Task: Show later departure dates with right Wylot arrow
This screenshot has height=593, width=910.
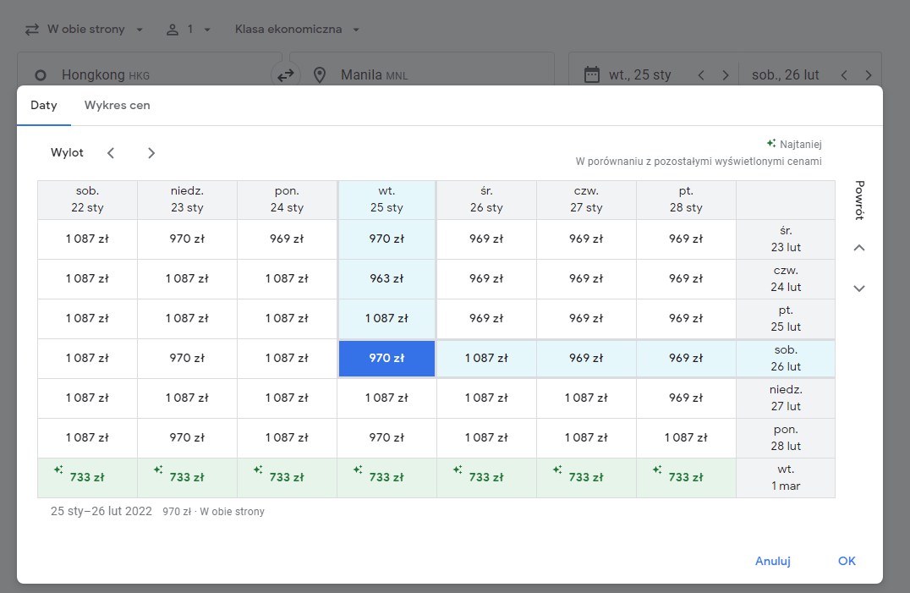Action: click(151, 152)
